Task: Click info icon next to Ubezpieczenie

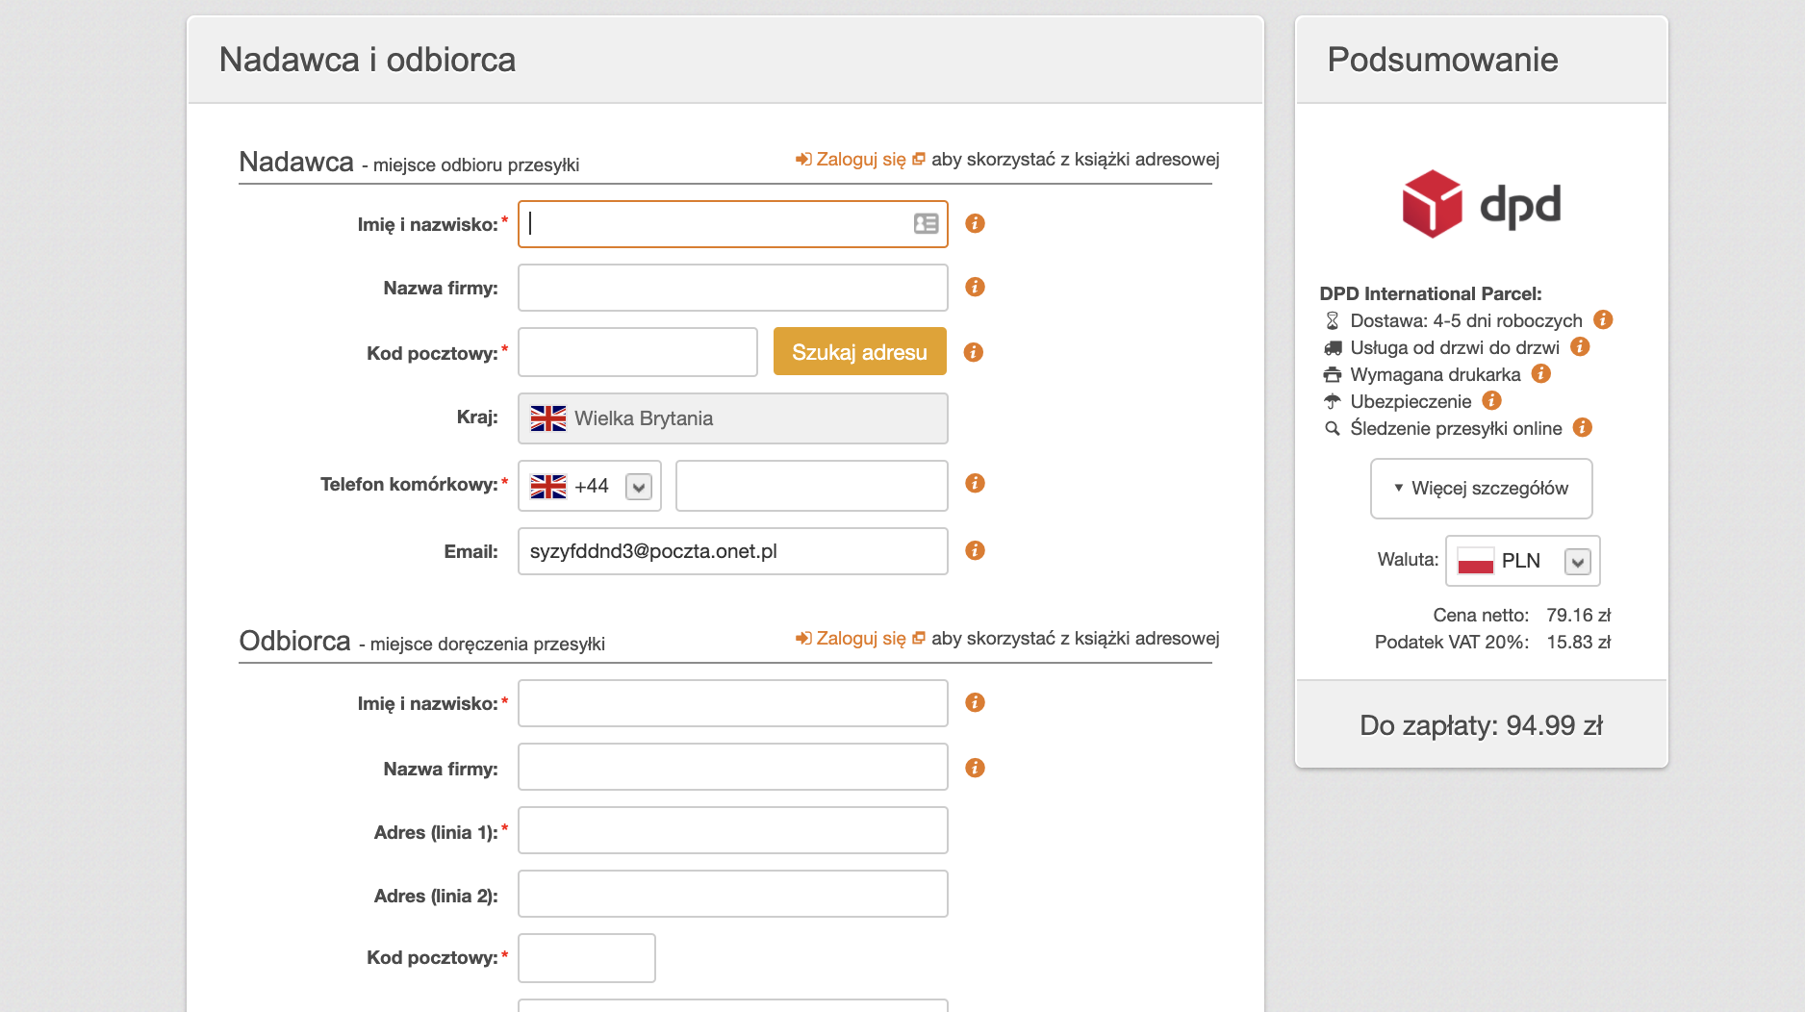Action: (1492, 400)
